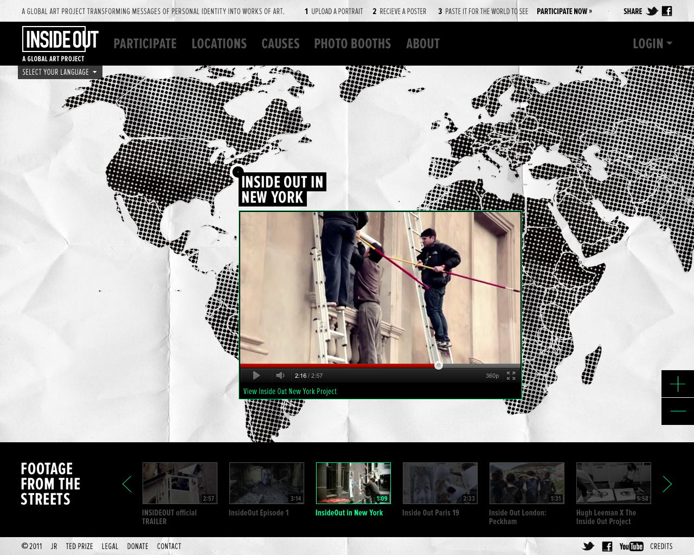Expand the Login dropdown menu

[652, 44]
